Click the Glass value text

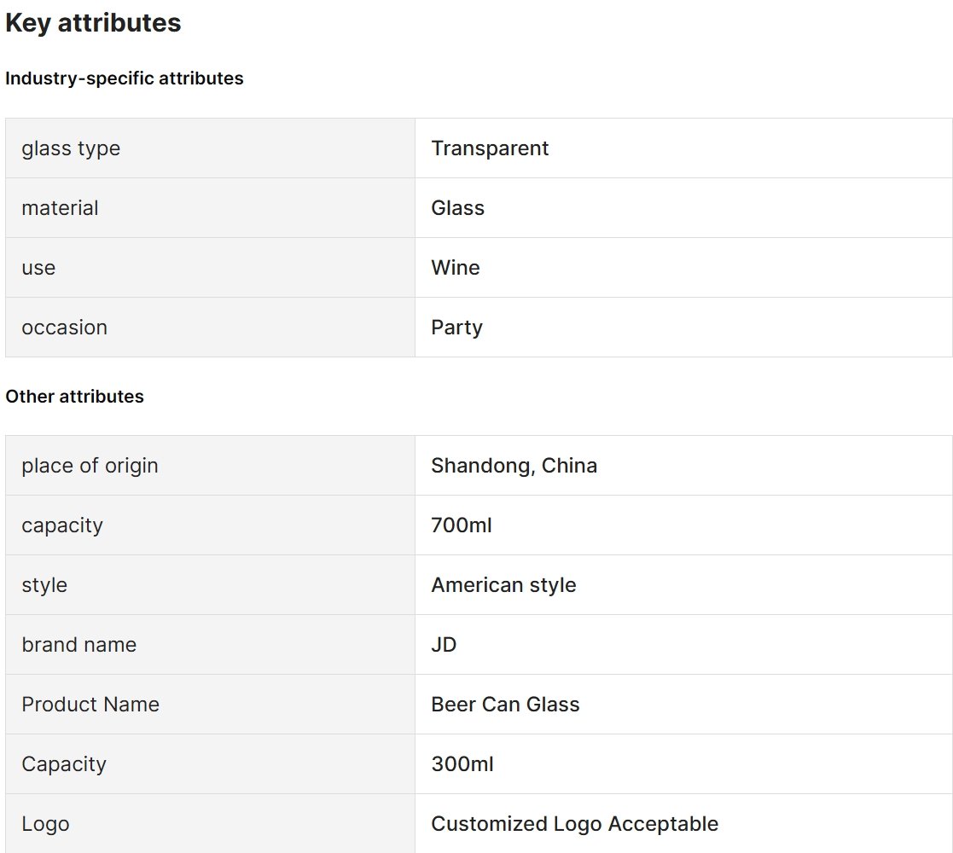[457, 208]
